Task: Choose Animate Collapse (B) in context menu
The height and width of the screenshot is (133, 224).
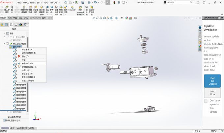Action: (32, 53)
